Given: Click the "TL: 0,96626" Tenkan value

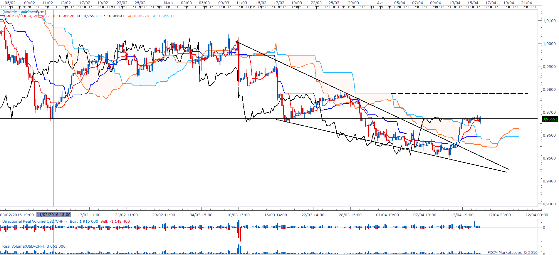Looking at the screenshot, I should 63,16.
